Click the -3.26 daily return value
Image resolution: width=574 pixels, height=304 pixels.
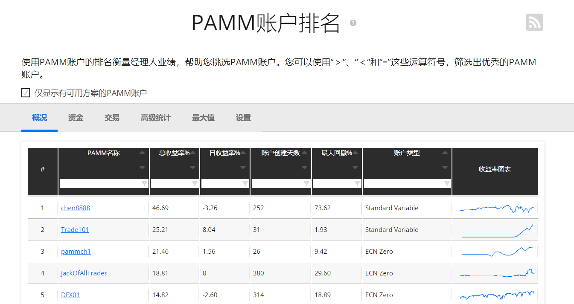tap(210, 208)
